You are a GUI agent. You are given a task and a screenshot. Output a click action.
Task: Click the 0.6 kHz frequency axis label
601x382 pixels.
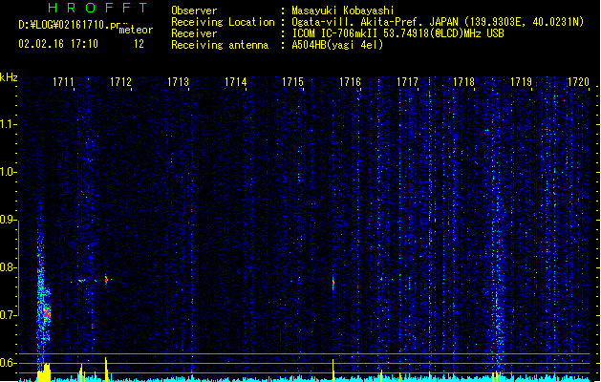click(8, 363)
